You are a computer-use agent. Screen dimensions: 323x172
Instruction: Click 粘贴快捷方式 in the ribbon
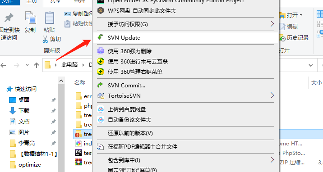pyautogui.click(x=78, y=23)
